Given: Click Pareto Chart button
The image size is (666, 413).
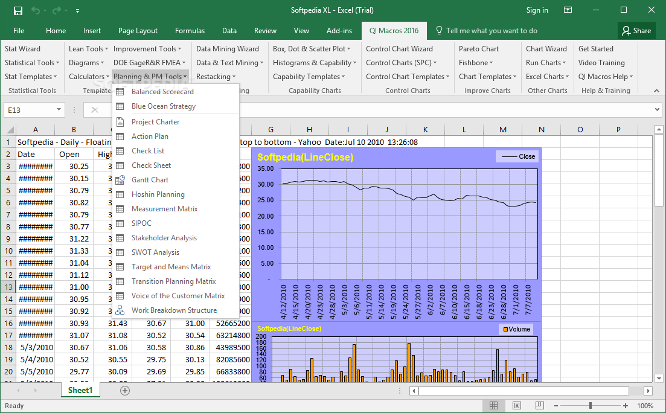Looking at the screenshot, I should [479, 49].
